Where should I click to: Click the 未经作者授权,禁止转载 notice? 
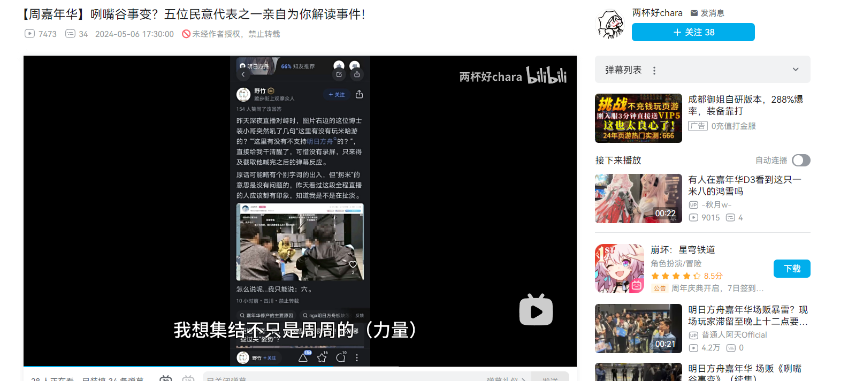click(231, 34)
